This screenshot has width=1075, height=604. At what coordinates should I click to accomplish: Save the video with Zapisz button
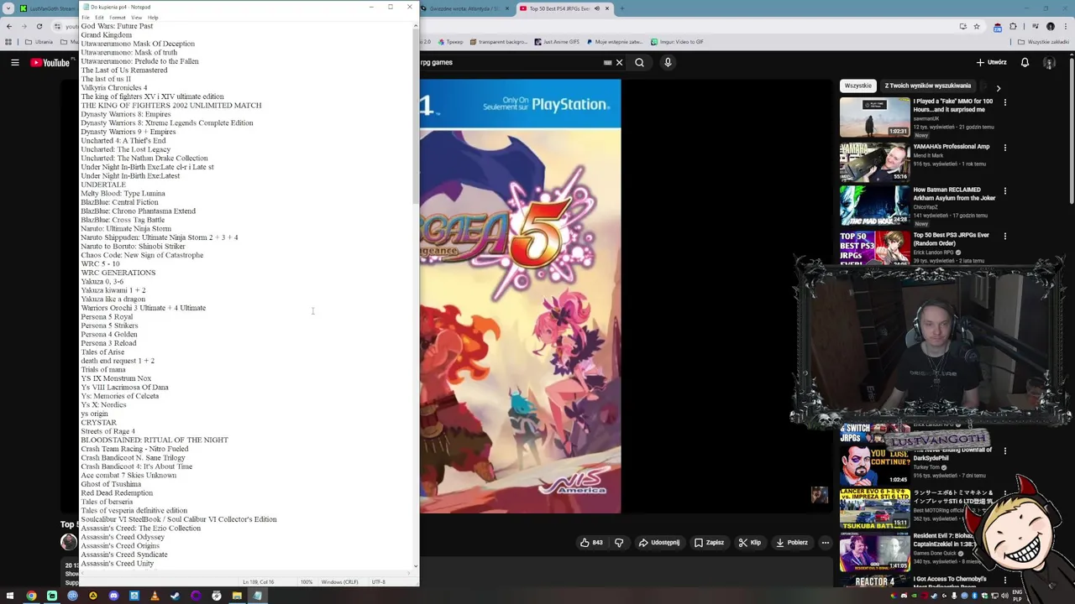(709, 543)
